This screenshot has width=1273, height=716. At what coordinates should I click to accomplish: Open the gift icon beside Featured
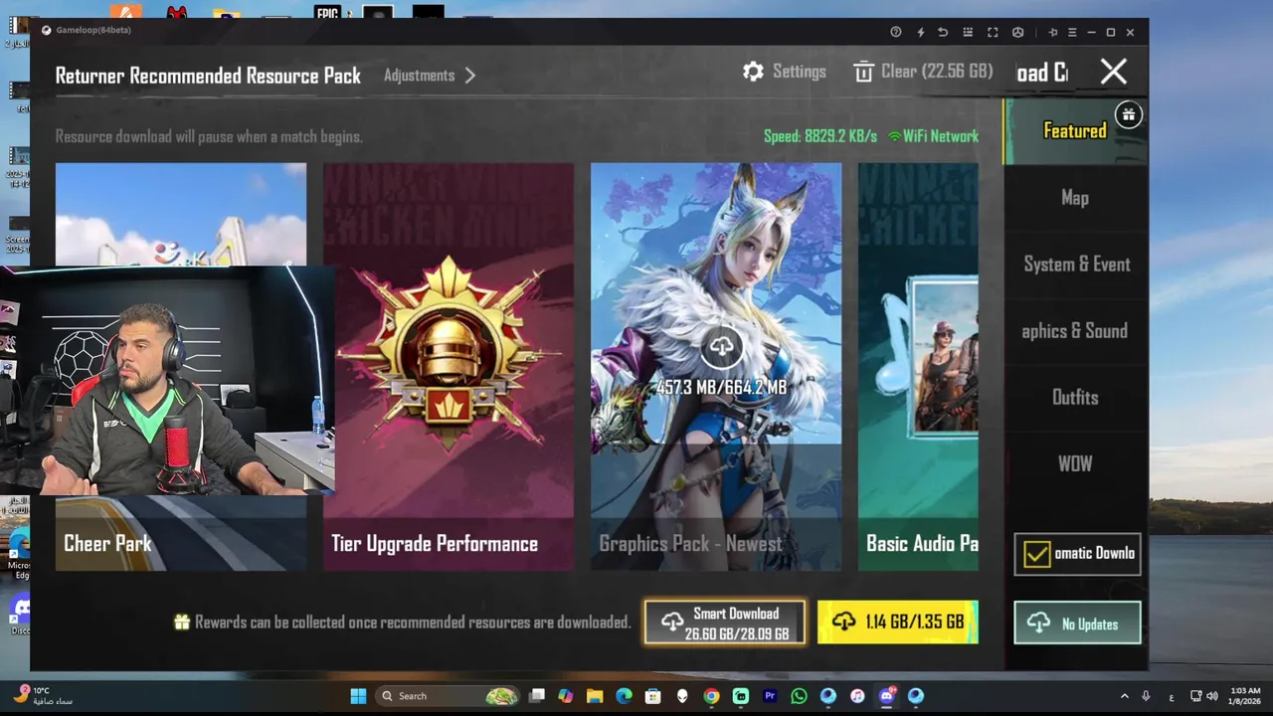[1128, 114]
